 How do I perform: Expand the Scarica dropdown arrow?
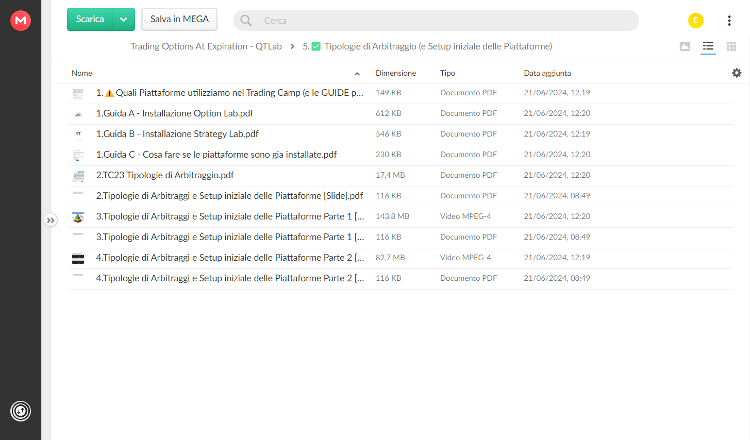[124, 20]
